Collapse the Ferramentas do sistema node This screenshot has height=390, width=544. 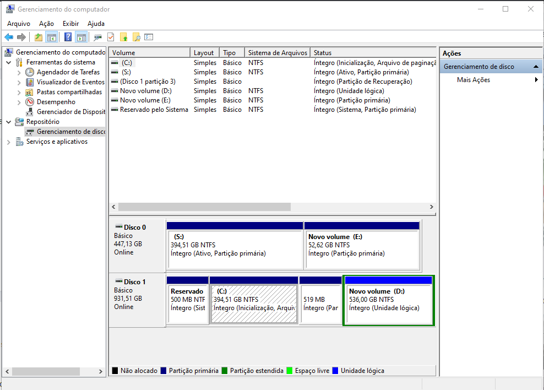(x=9, y=62)
